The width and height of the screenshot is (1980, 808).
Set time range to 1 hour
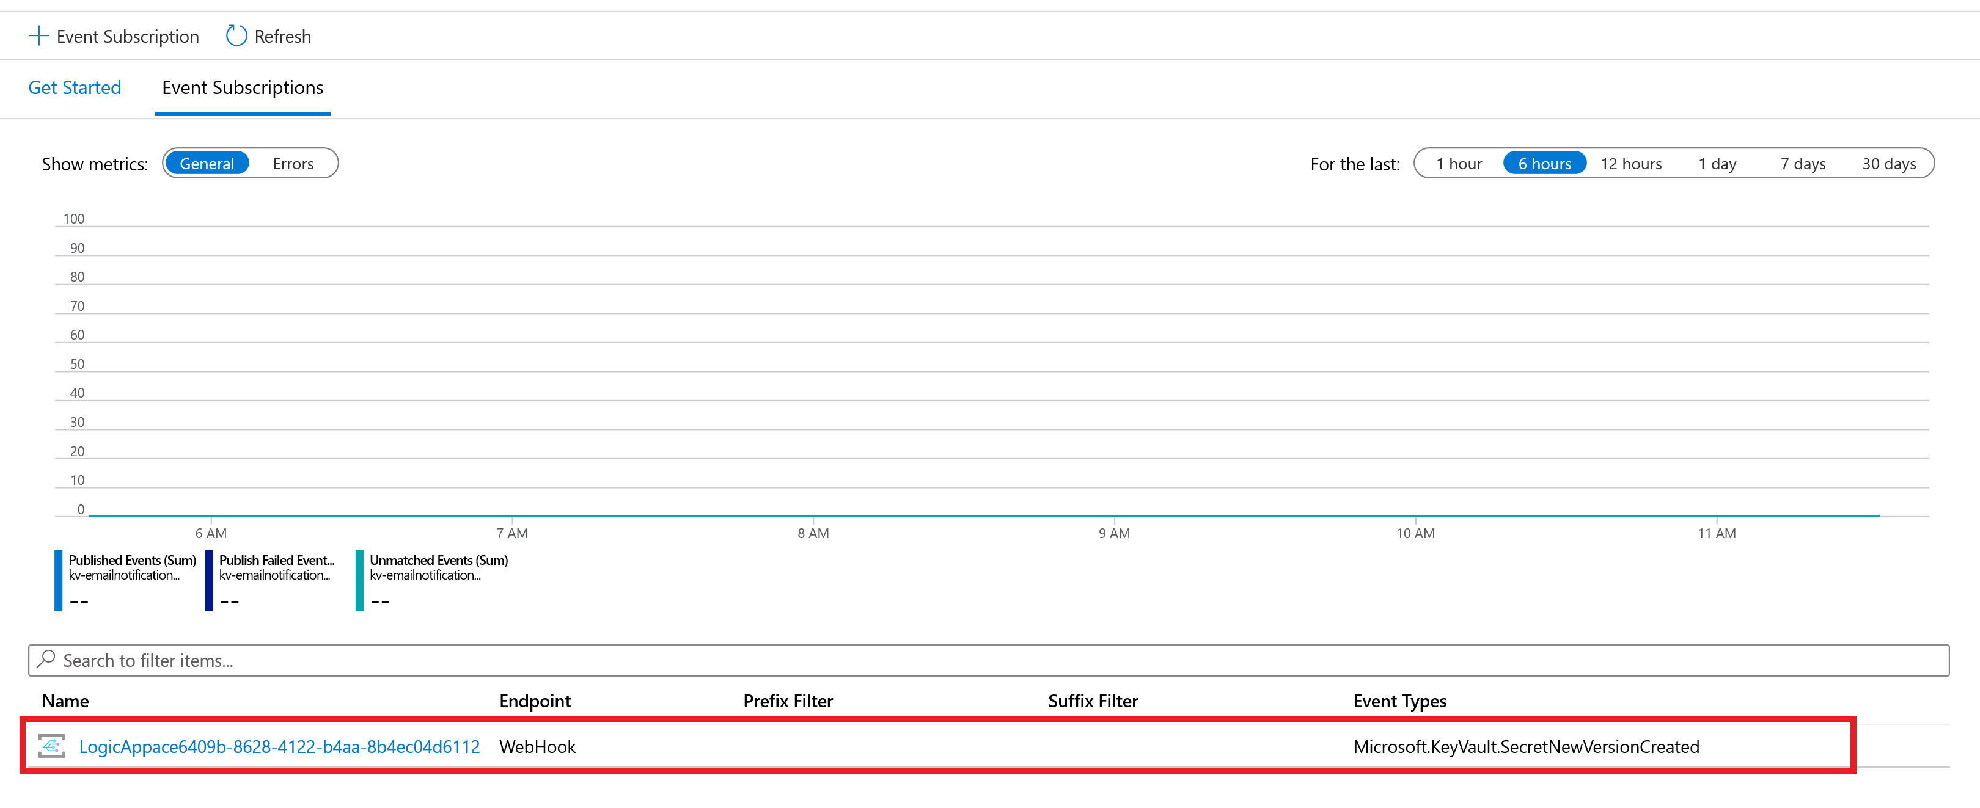click(1459, 164)
